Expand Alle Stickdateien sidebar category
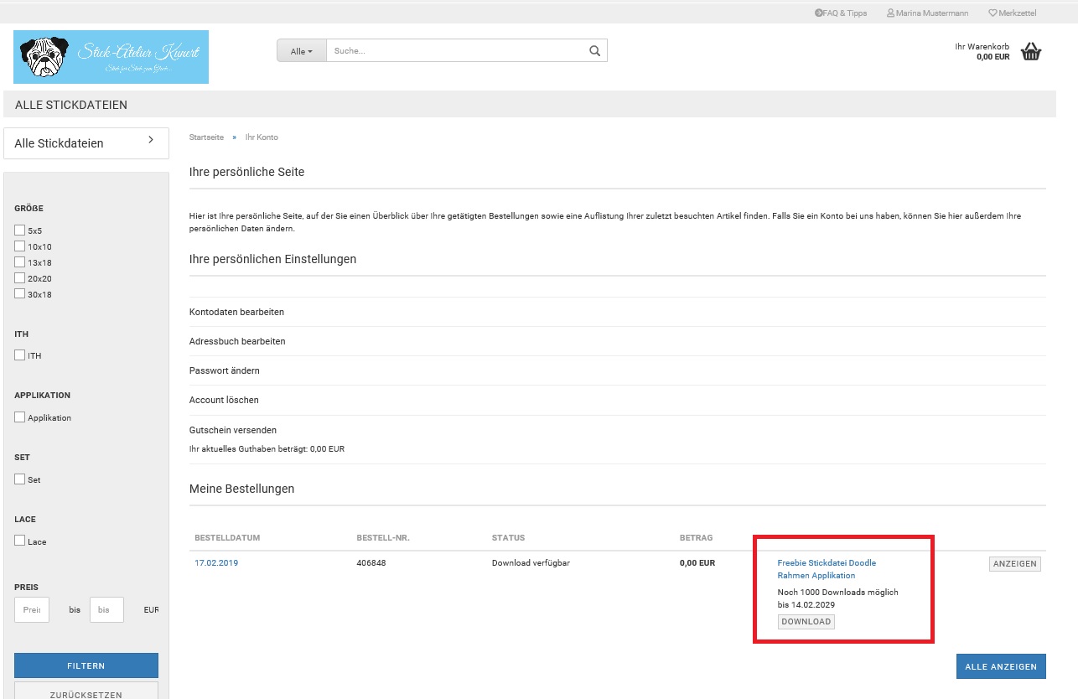Image resolution: width=1078 pixels, height=699 pixels. pyautogui.click(x=86, y=143)
